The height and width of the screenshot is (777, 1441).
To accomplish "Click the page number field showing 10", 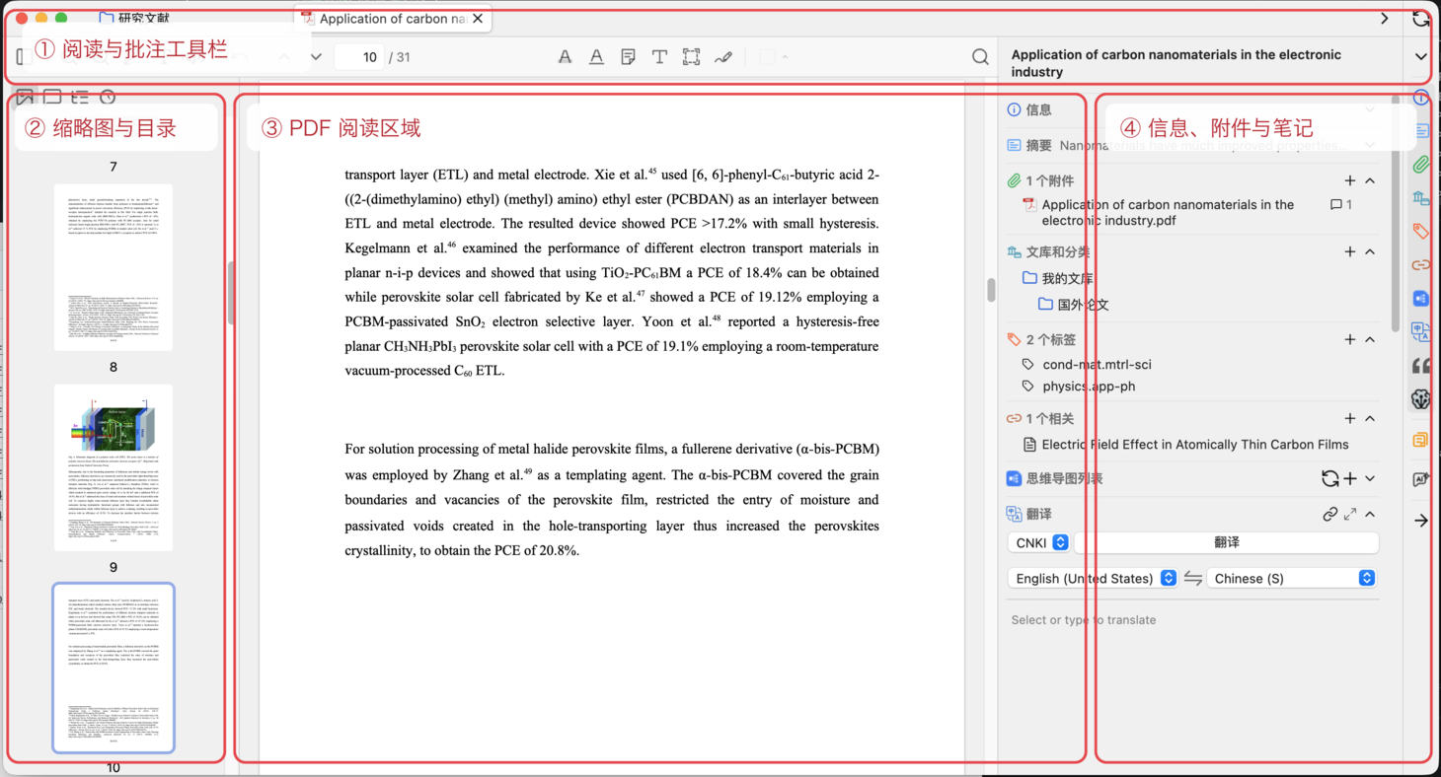I will click(x=359, y=57).
